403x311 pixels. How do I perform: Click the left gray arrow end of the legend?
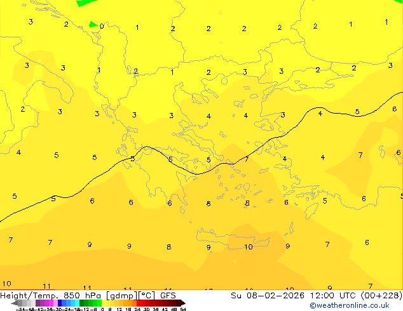pos(15,303)
